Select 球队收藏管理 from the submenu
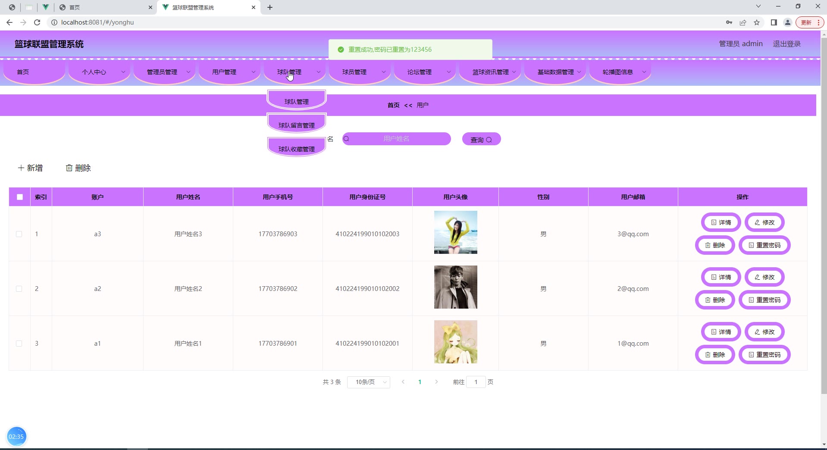The image size is (827, 450). tap(297, 148)
